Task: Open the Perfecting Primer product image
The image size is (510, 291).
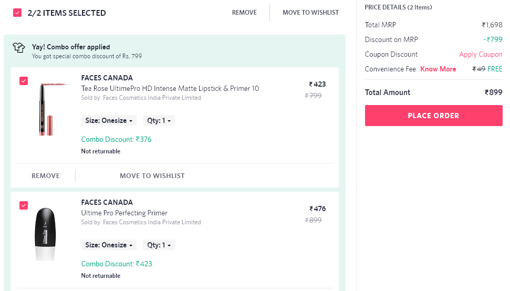Action: click(46, 234)
